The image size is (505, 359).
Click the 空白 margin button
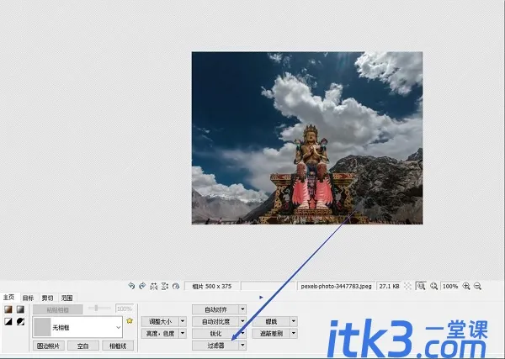[83, 346]
